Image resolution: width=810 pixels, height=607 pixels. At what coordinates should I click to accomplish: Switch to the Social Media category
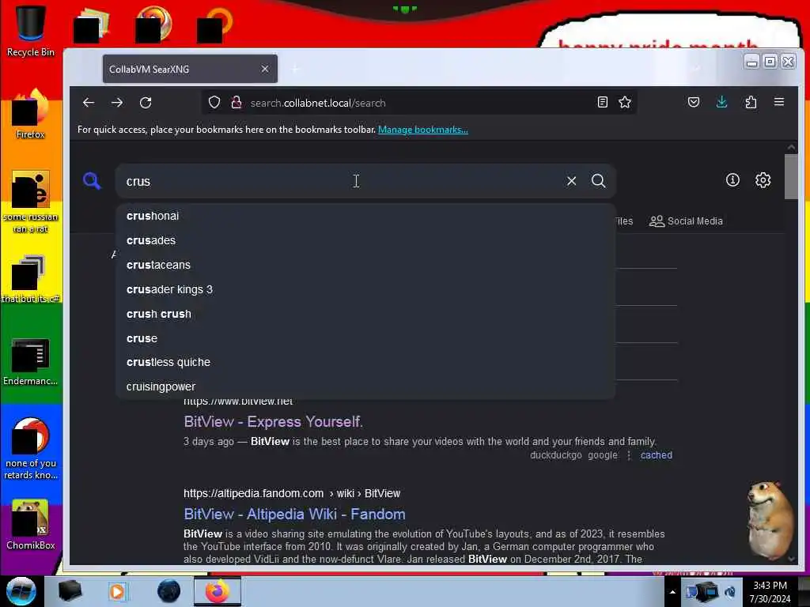pos(686,221)
